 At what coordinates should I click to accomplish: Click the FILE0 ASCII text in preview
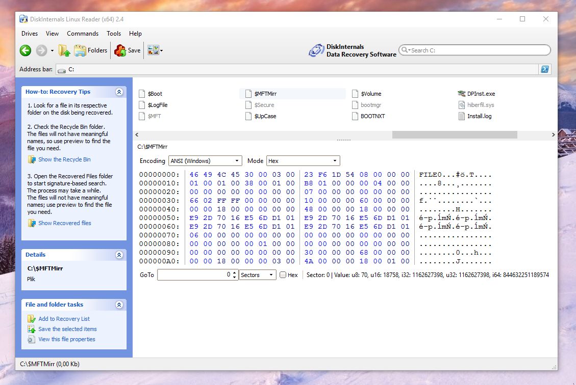click(431, 175)
